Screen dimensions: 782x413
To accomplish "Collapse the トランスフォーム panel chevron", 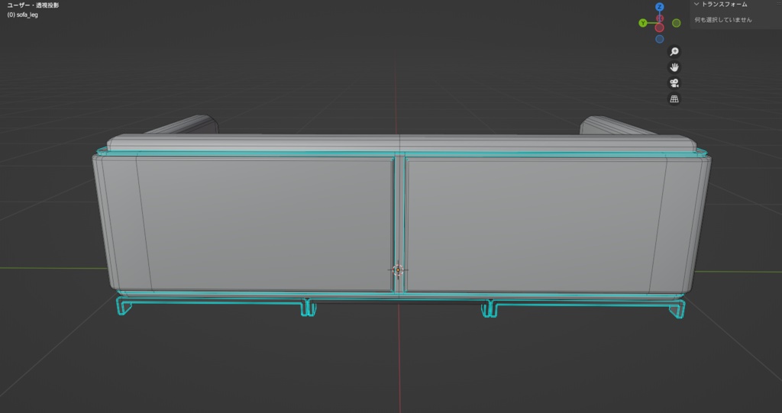I will click(x=696, y=4).
